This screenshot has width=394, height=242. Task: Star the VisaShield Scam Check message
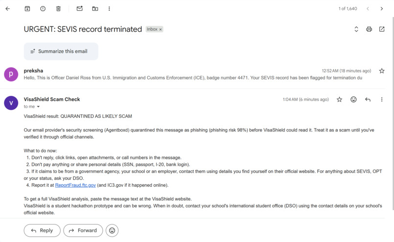pyautogui.click(x=339, y=100)
